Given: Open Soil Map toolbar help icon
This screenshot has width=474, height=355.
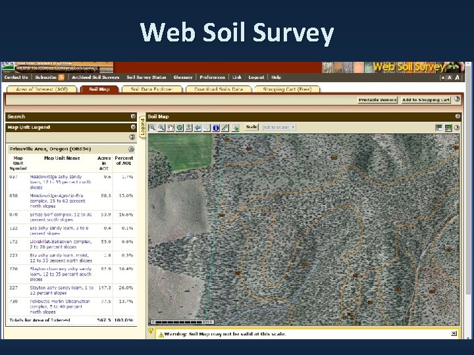Looking at the screenshot, I should (x=457, y=128).
